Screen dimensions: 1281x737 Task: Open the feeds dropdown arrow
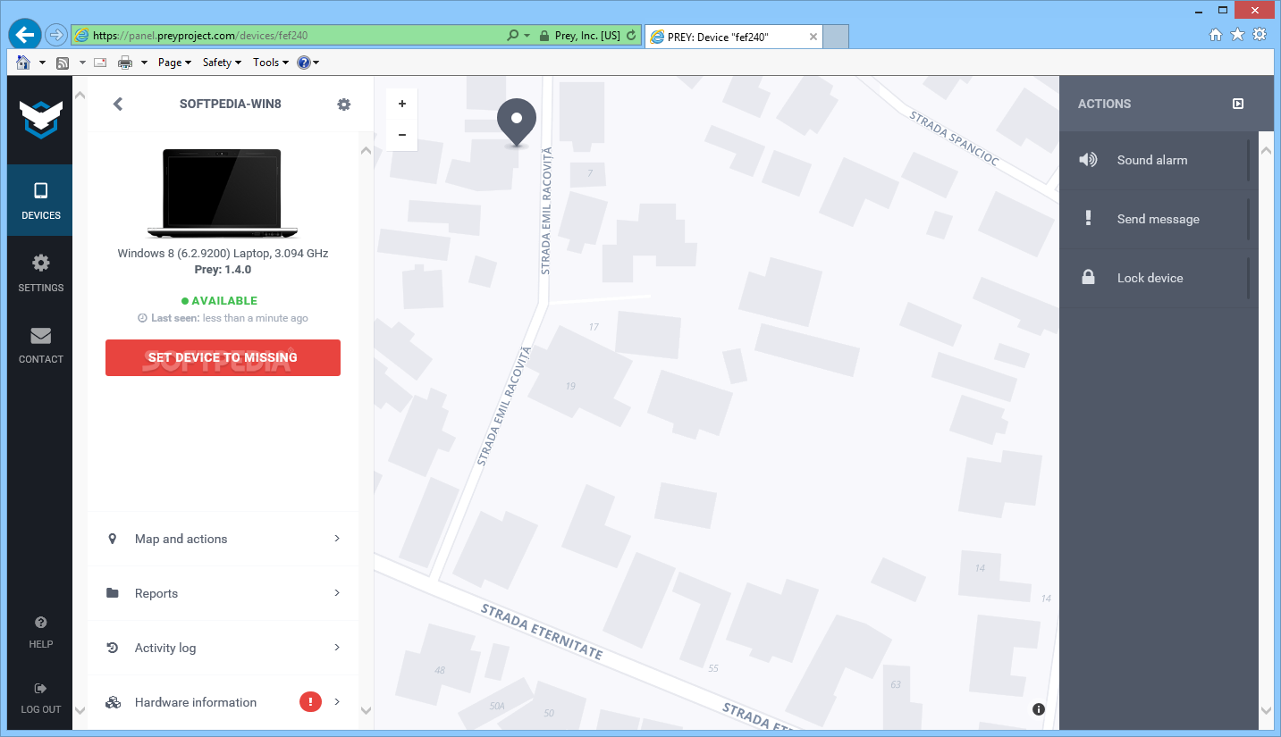coord(82,63)
